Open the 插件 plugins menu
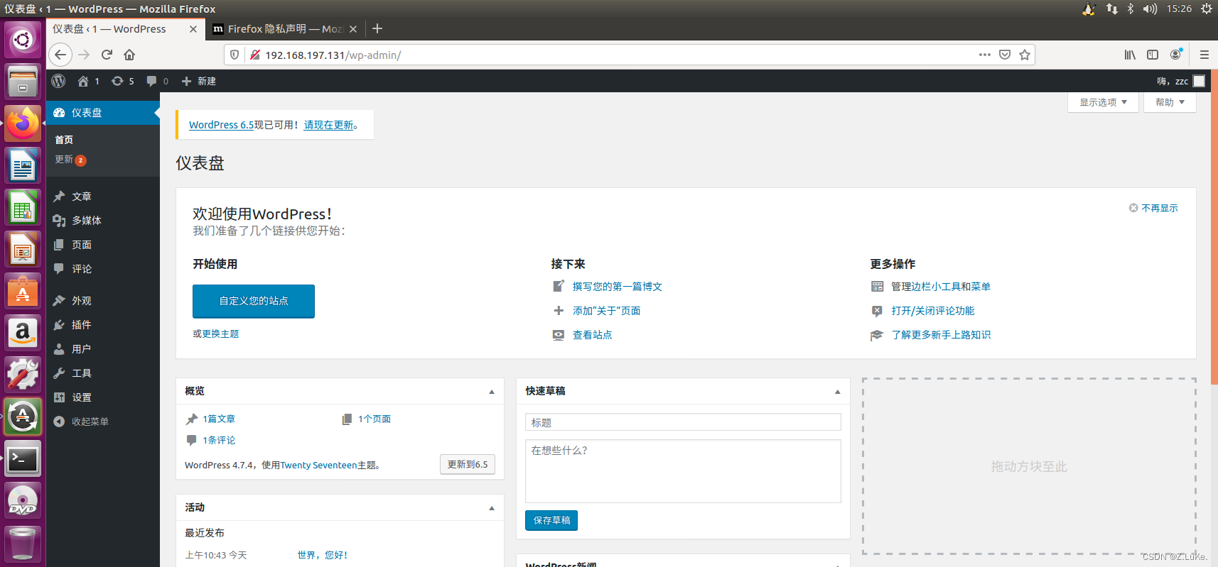1218x567 pixels. [x=81, y=325]
